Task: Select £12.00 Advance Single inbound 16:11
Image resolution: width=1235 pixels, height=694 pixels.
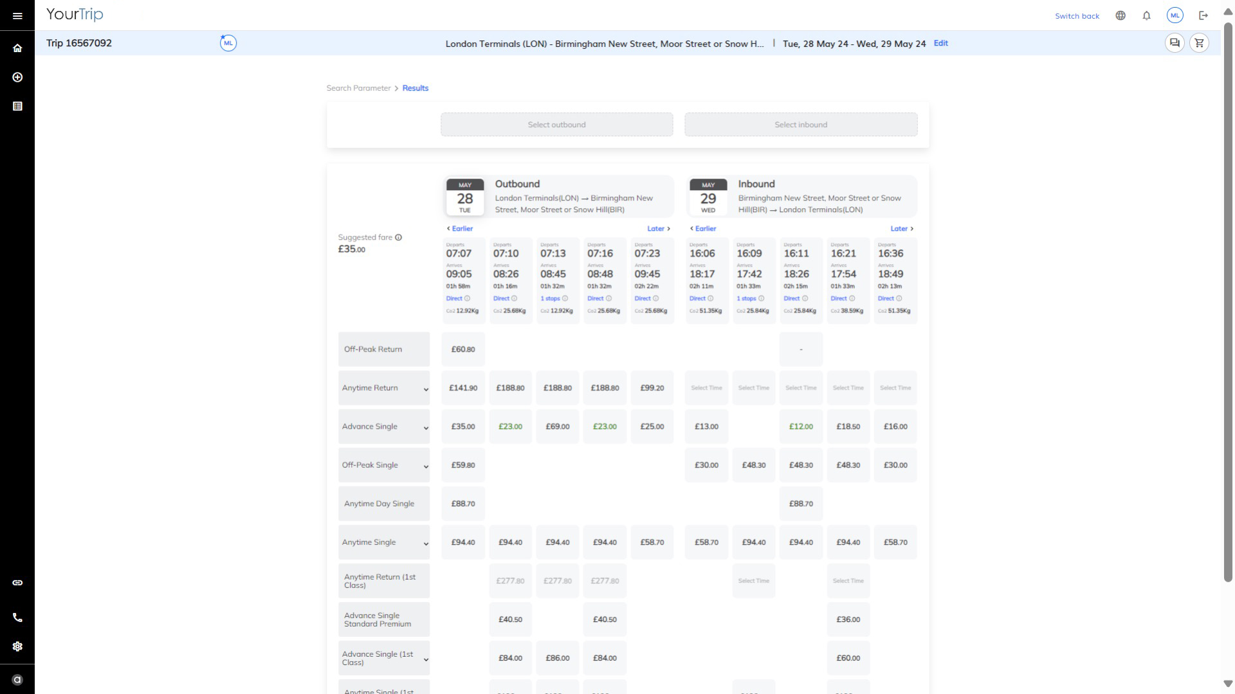Action: (x=801, y=427)
